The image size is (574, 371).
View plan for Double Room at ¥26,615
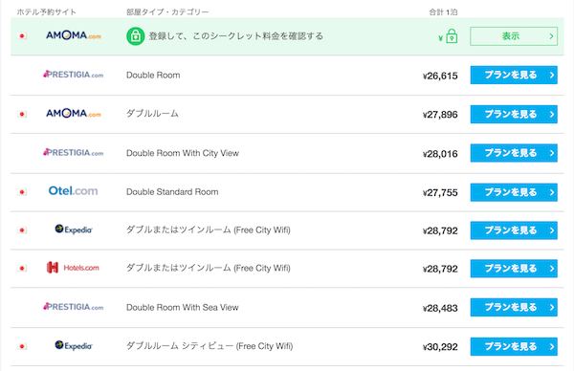pyautogui.click(x=514, y=75)
